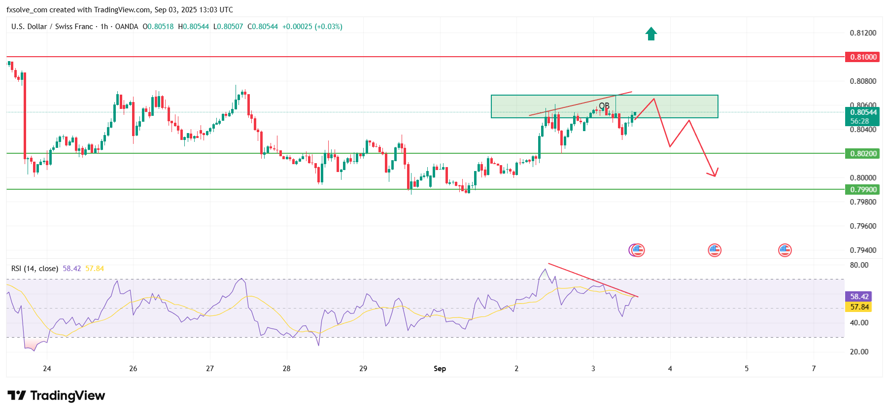
Task: Click the TradingView logo at the bottom left
Action: click(56, 396)
